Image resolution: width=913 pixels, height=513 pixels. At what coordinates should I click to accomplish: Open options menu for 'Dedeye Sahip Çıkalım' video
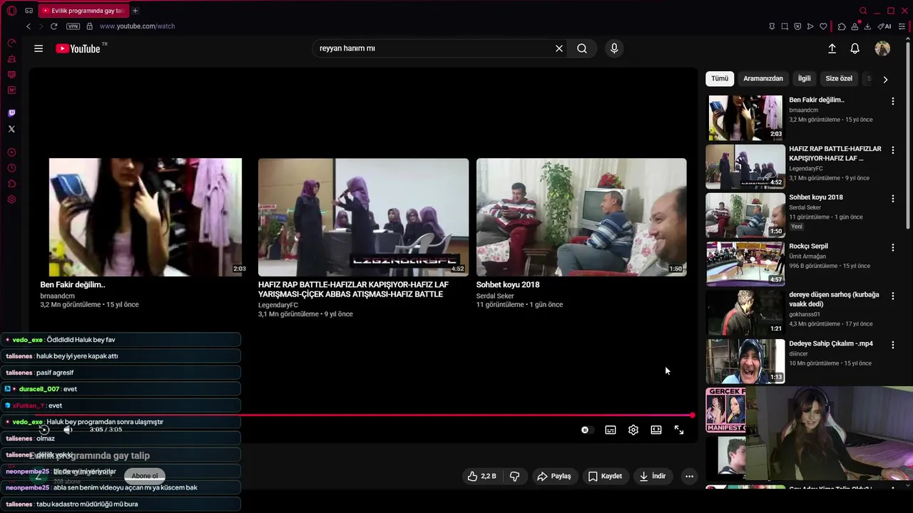[892, 344]
